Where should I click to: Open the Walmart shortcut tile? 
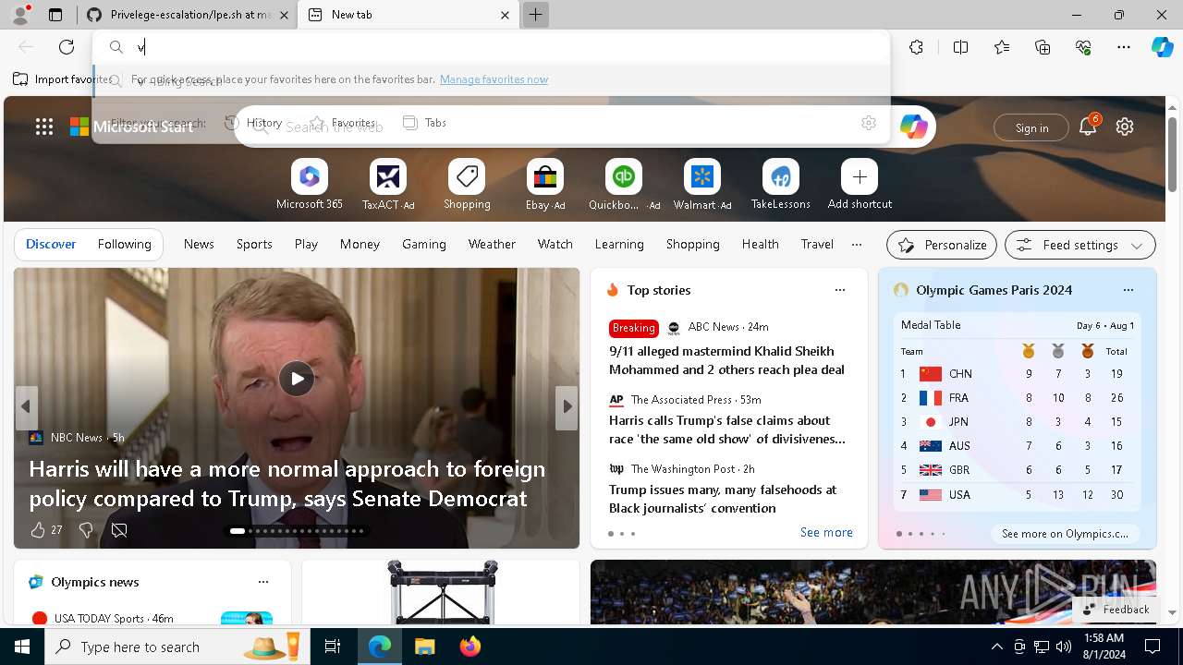point(702,176)
